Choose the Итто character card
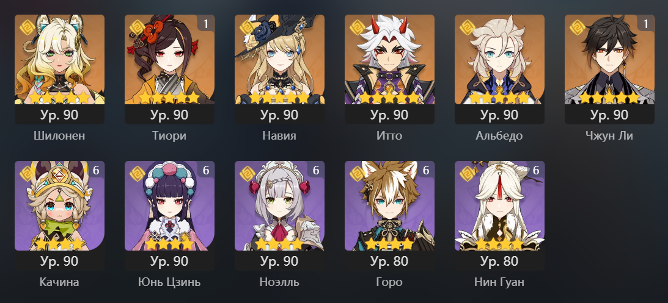The width and height of the screenshot is (668, 303). click(x=389, y=70)
